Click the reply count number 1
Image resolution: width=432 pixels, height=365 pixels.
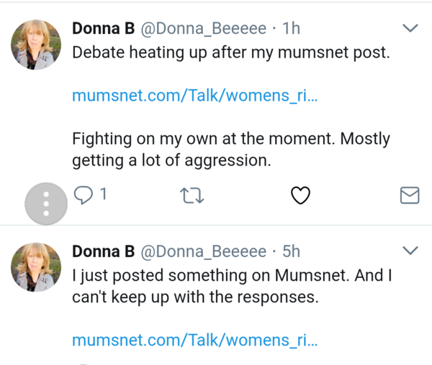[x=104, y=194]
